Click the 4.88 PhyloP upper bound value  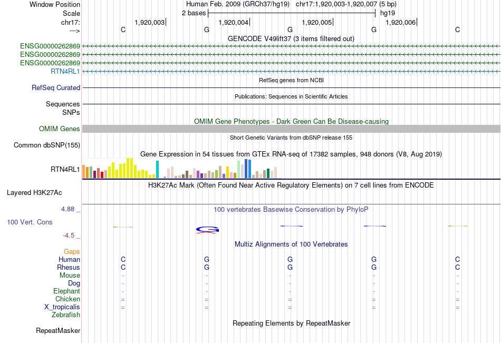(x=68, y=209)
